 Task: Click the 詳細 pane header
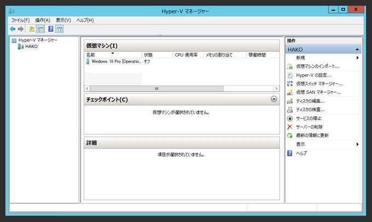click(182, 143)
